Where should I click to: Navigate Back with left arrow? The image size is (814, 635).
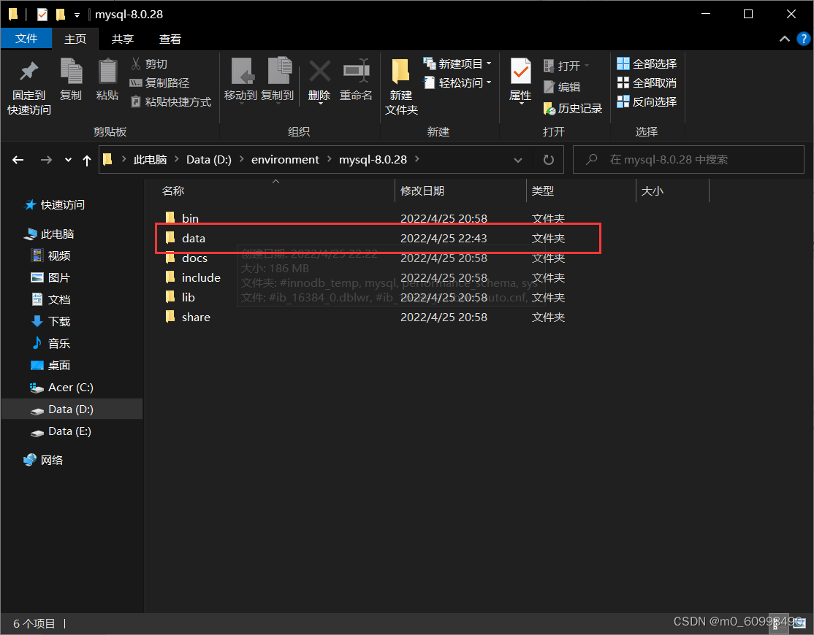pyautogui.click(x=18, y=160)
